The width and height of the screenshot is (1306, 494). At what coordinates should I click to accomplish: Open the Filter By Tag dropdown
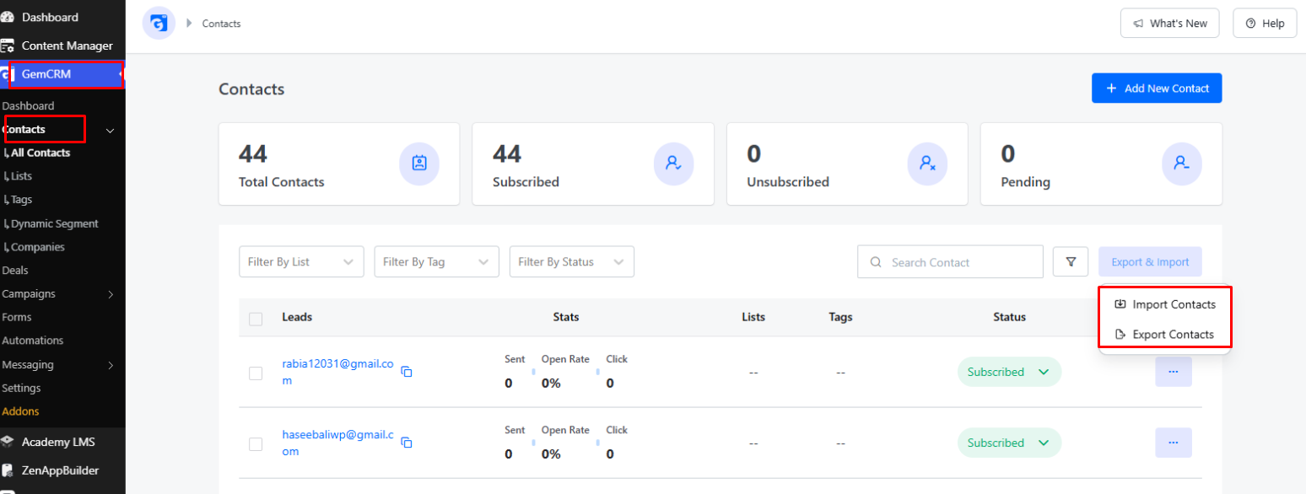(x=437, y=262)
